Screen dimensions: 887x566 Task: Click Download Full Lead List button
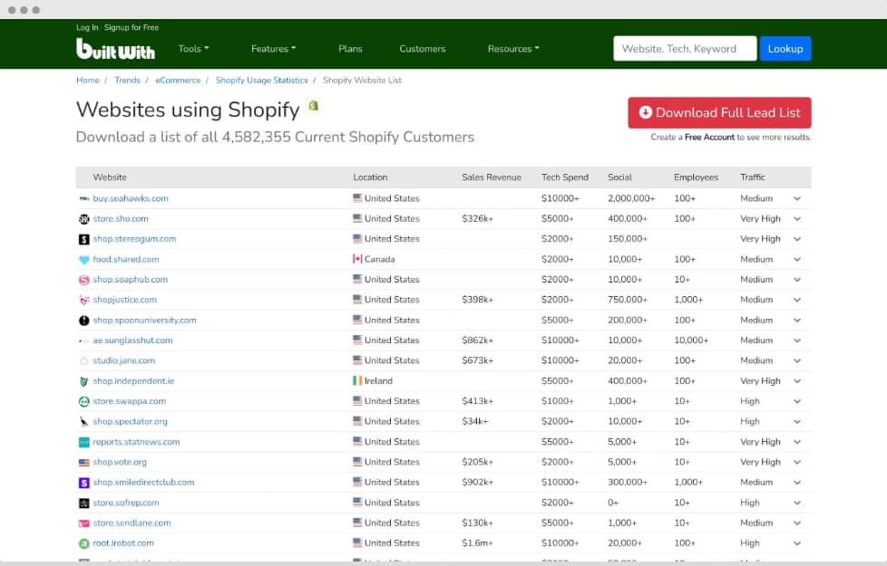(x=719, y=112)
